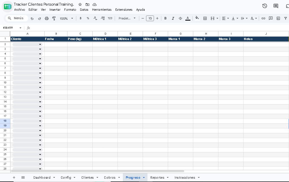289x182 pixels.
Task: Print the spreadsheet with printer icon
Action: coord(47,18)
